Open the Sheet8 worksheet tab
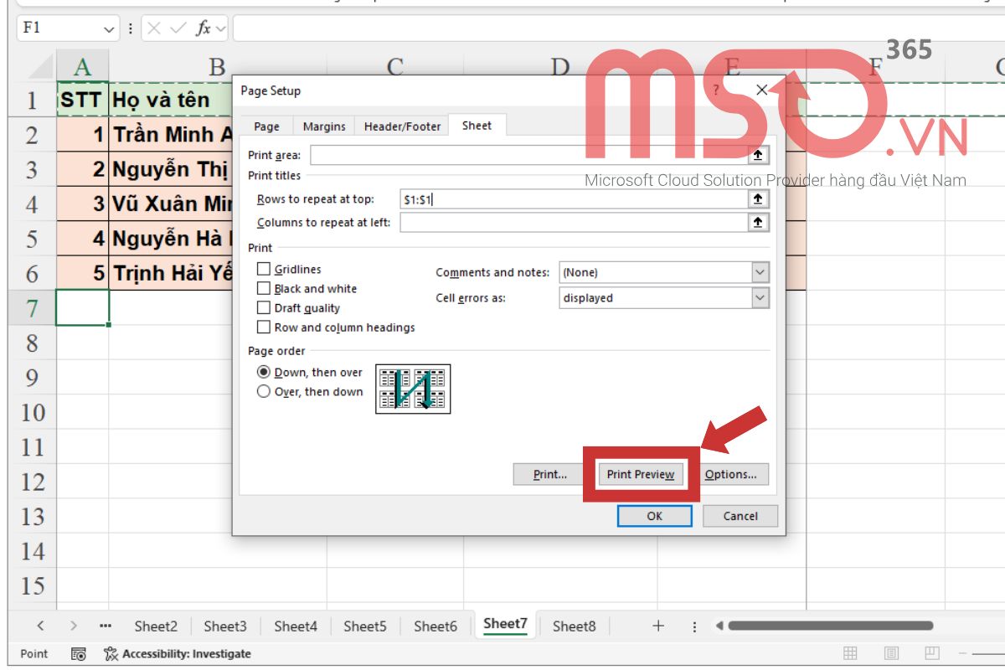 [575, 626]
